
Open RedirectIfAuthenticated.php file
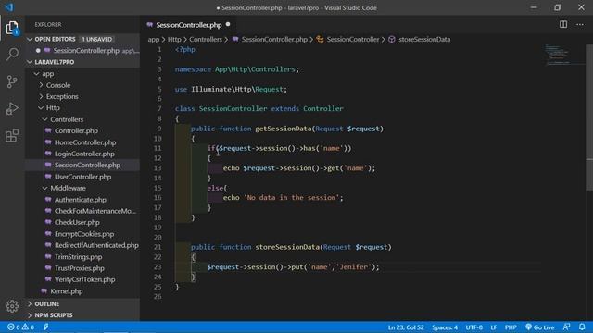pyautogui.click(x=96, y=245)
